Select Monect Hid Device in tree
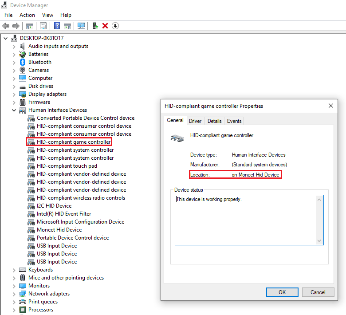 (59, 230)
